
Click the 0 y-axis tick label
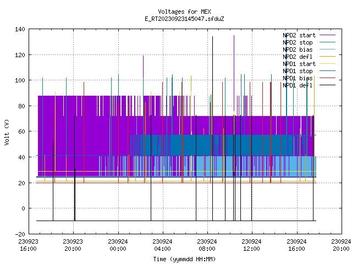pos(23,208)
